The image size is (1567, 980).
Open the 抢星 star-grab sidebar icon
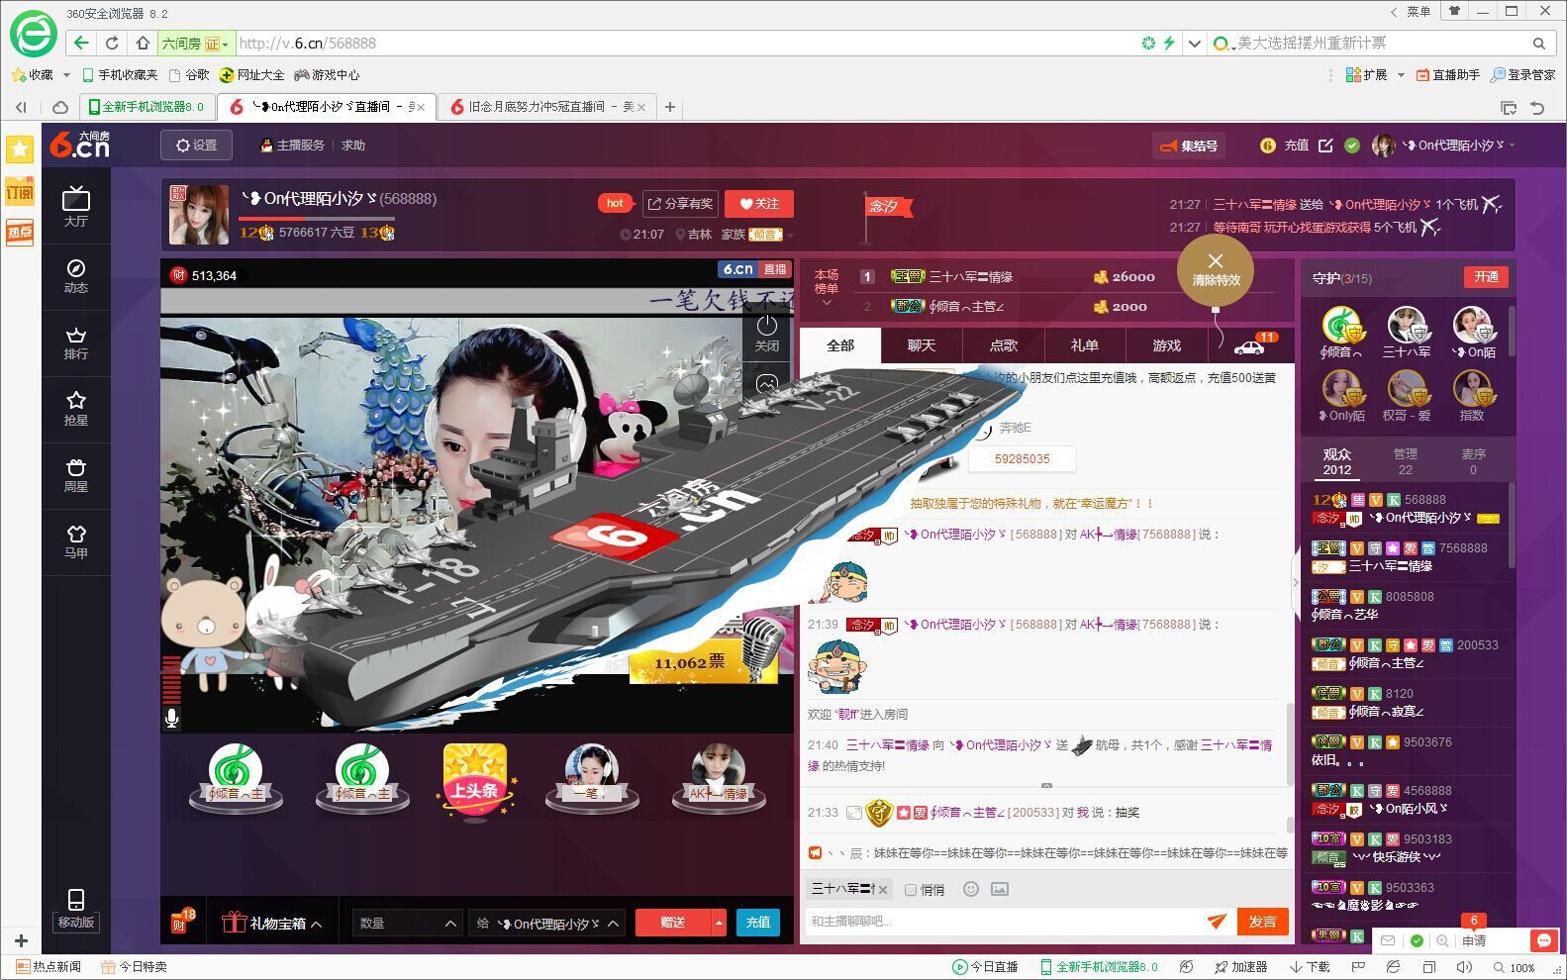coord(76,408)
